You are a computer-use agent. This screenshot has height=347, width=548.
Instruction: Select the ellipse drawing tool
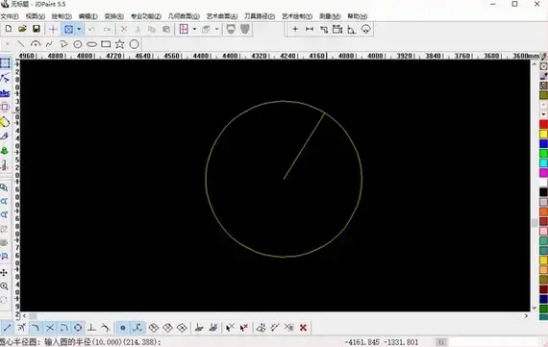(91, 44)
